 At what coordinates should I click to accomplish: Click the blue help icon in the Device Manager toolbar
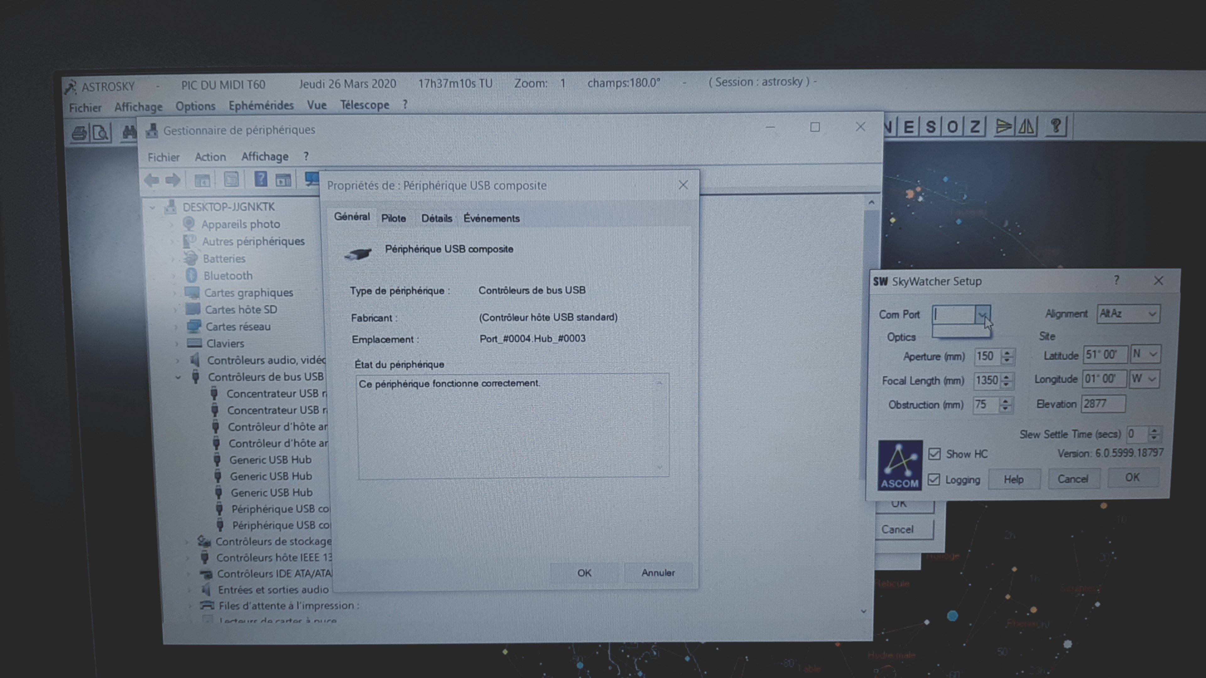click(260, 179)
